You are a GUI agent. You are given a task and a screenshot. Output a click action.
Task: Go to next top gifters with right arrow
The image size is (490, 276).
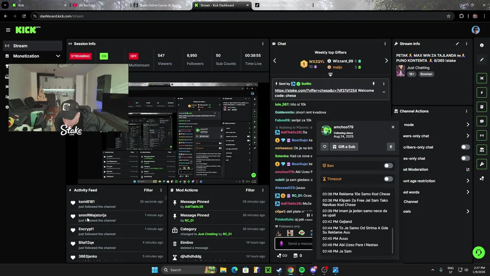tap(386, 61)
